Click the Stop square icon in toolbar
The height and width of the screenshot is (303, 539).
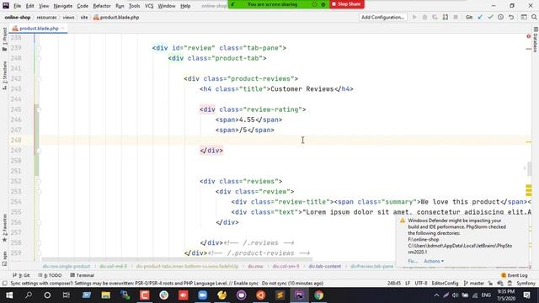456,17
